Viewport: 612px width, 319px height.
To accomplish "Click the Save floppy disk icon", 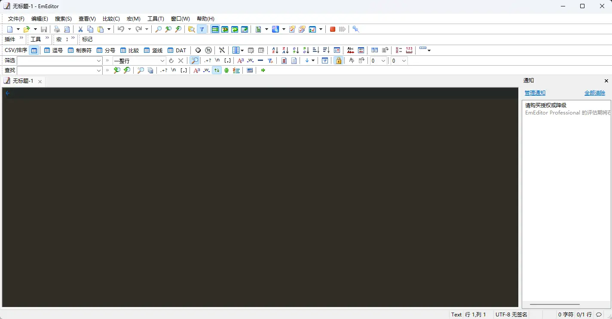I will [44, 29].
